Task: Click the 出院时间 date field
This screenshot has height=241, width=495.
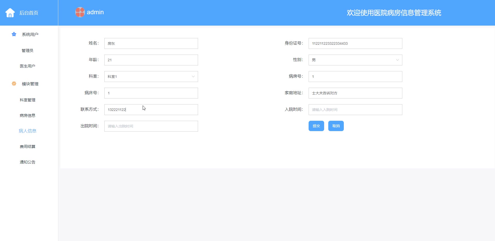Action: (151, 126)
